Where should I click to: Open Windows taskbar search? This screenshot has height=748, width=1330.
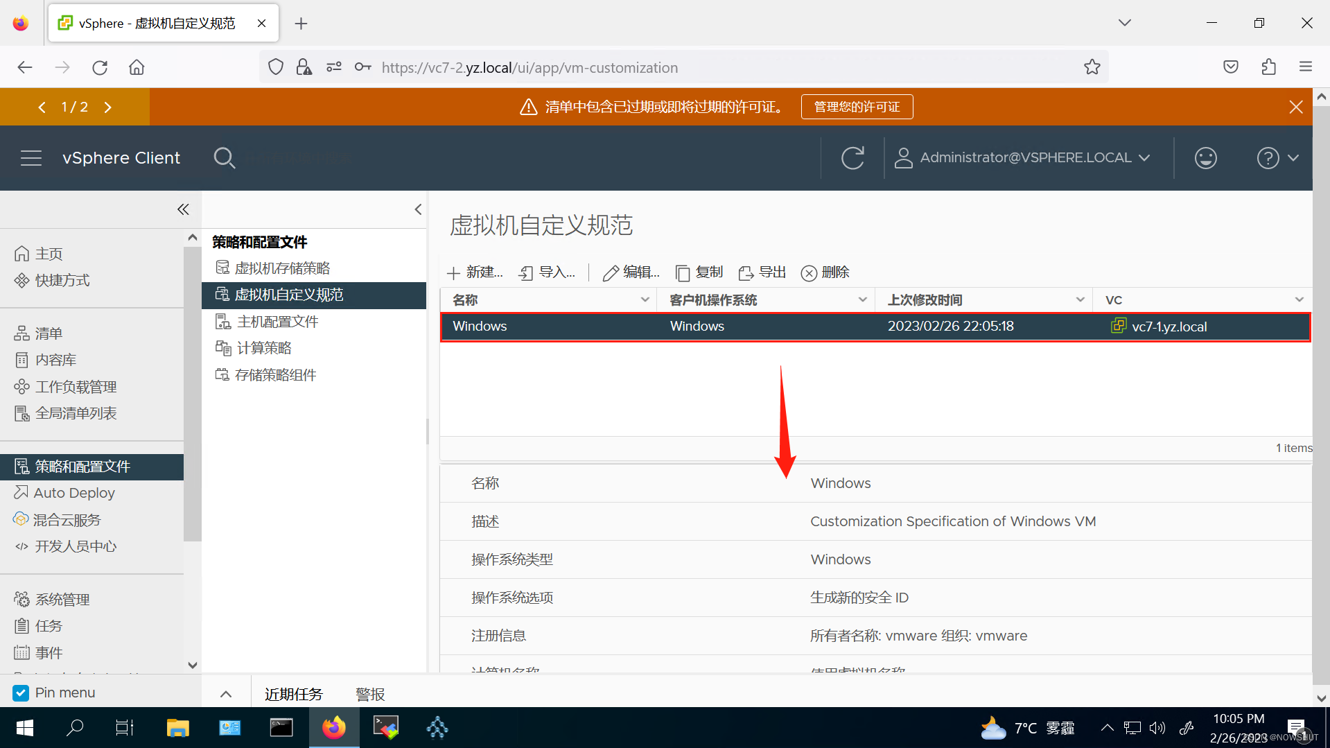click(x=75, y=728)
